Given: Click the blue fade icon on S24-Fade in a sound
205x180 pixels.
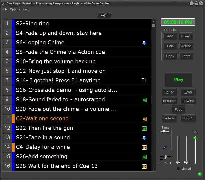Looking at the screenshot, I should [x=144, y=138].
